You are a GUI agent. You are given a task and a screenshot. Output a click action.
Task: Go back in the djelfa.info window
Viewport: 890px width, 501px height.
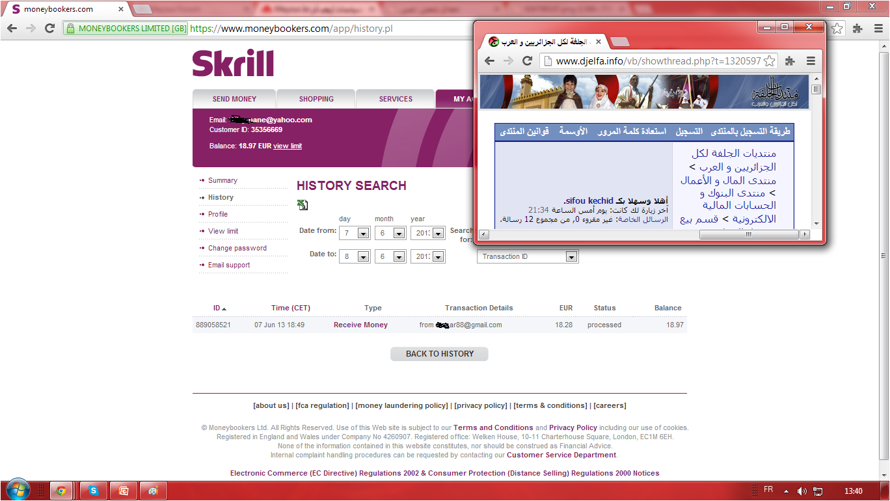pyautogui.click(x=489, y=61)
